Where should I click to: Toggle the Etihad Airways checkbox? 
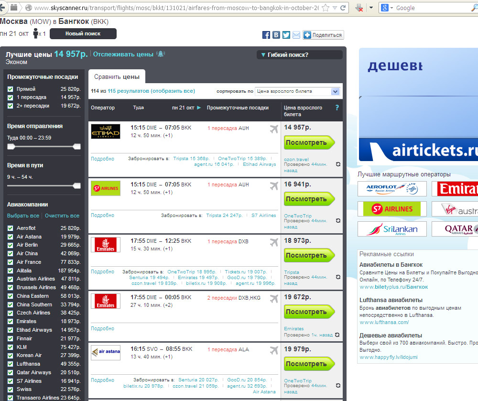coord(11,330)
